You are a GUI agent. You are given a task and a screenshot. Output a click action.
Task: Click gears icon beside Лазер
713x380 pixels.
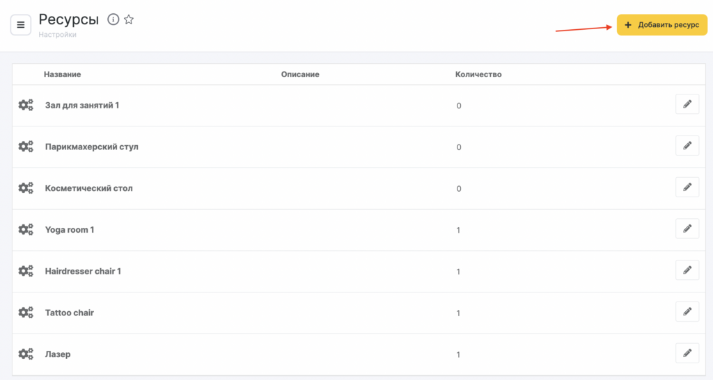pyautogui.click(x=26, y=354)
